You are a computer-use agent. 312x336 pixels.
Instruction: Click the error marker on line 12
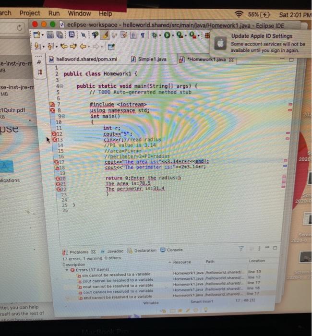(x=54, y=134)
